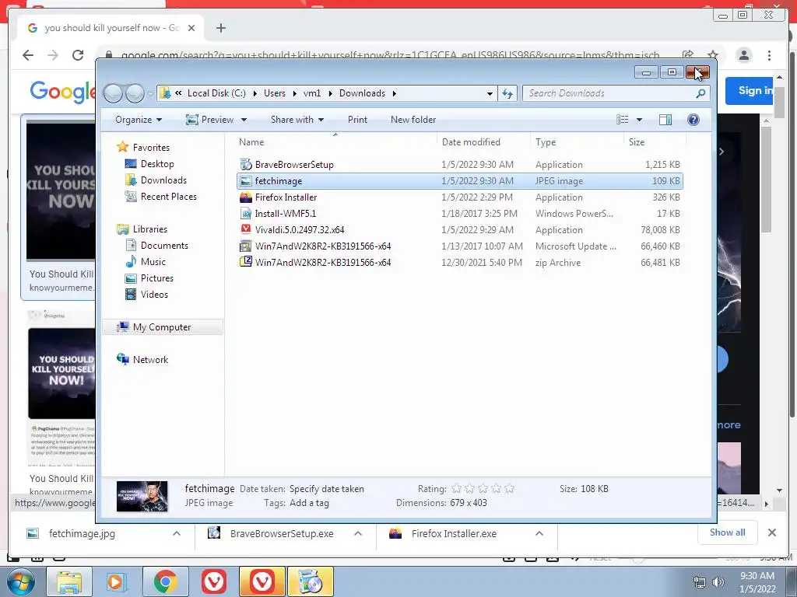797x597 pixels.
Task: Refresh the Downloads folder view
Action: pos(507,93)
